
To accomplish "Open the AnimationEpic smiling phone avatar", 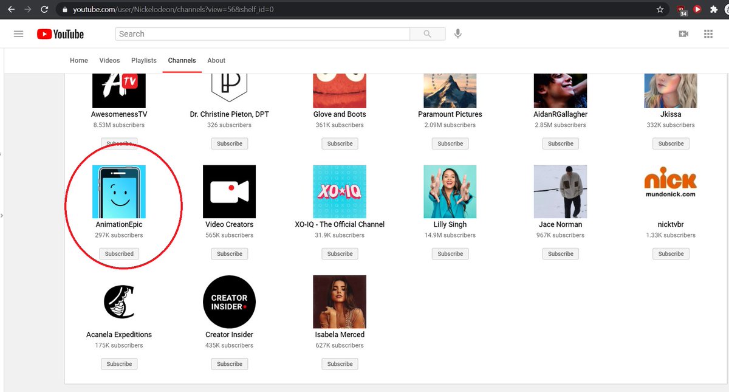I will 119,191.
